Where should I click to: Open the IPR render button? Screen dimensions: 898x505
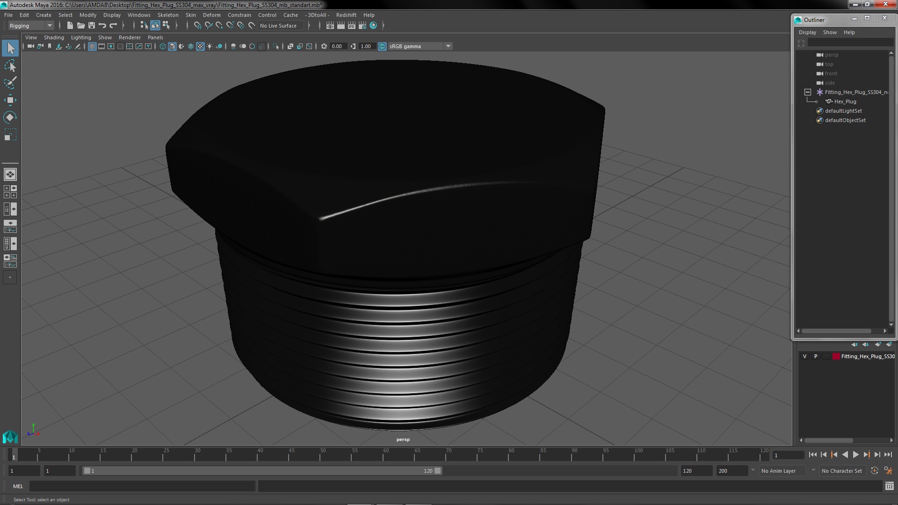click(351, 26)
